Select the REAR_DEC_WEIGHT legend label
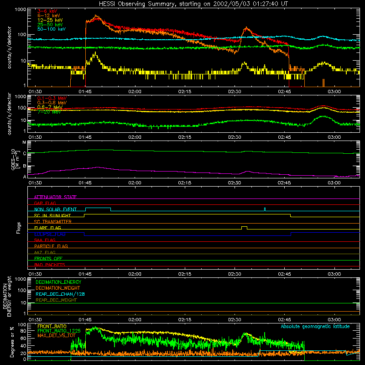365x365 pixels. click(56, 300)
